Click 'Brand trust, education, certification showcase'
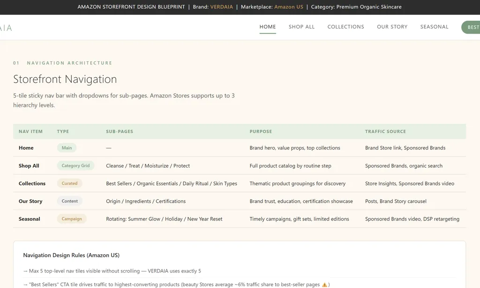 click(301, 201)
